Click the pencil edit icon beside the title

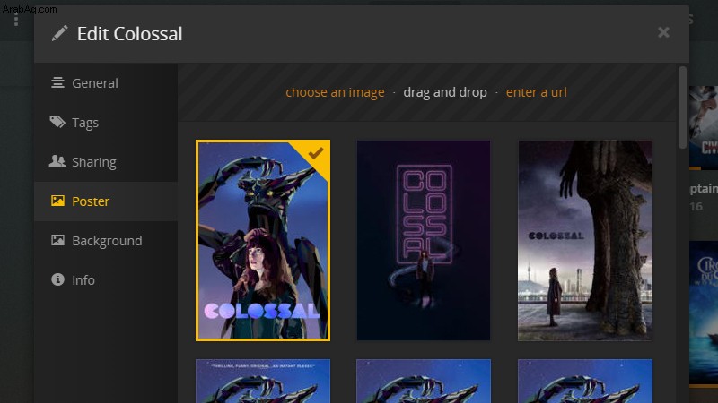59,33
